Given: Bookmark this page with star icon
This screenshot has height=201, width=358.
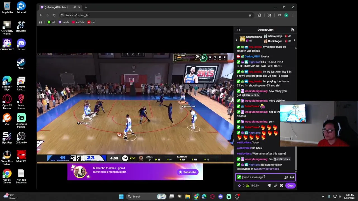Looking at the screenshot, I should coord(250,15).
